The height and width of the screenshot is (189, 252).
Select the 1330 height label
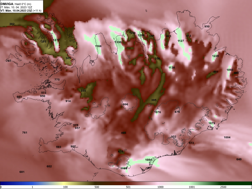(118, 42)
